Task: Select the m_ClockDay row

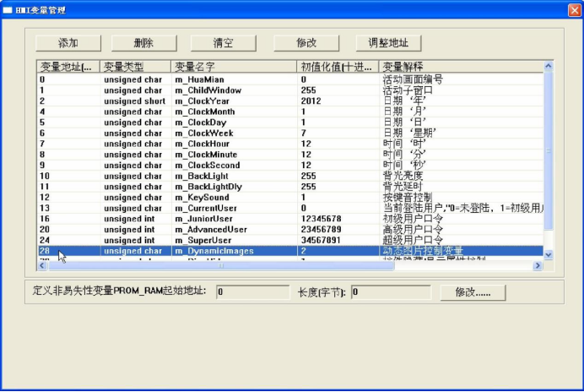Action: (x=290, y=122)
